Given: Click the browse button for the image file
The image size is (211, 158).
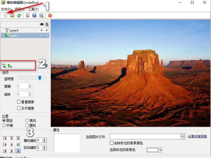Looking at the screenshot, I should [x=182, y=136].
